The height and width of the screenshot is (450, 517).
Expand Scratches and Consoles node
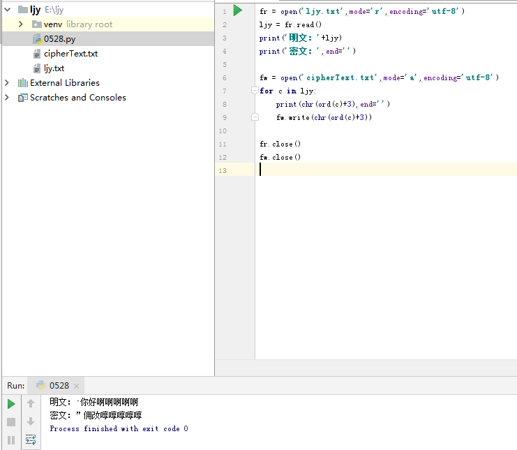point(8,98)
